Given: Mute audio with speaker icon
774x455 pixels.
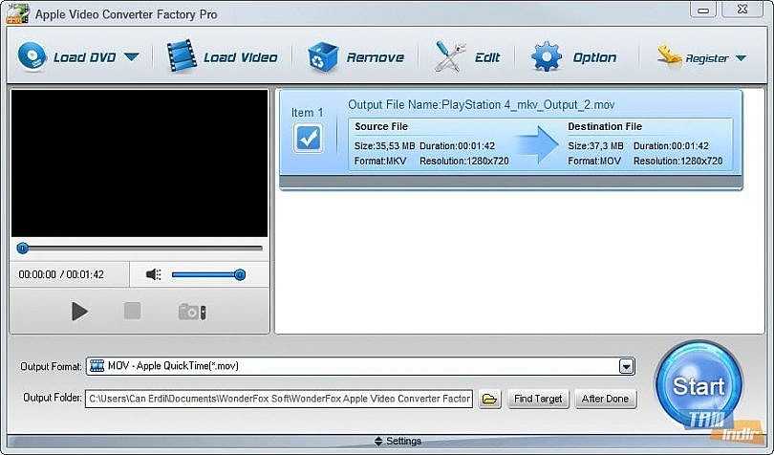Looking at the screenshot, I should tap(154, 274).
